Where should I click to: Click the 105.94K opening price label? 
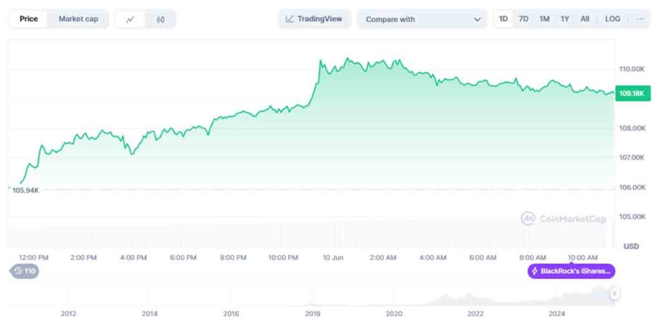[x=25, y=191]
